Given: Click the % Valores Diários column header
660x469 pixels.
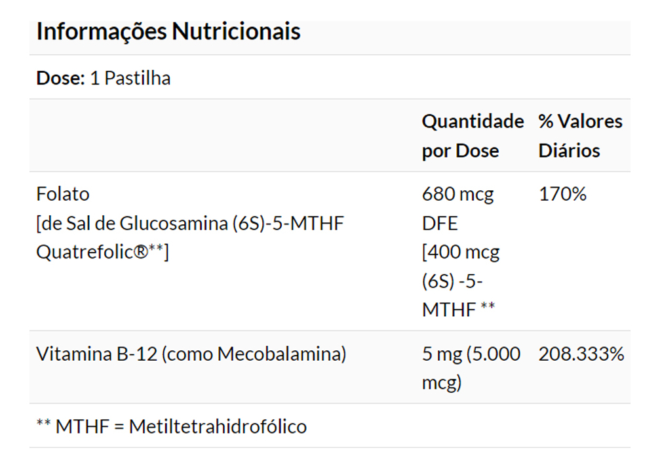Looking at the screenshot, I should tap(580, 136).
